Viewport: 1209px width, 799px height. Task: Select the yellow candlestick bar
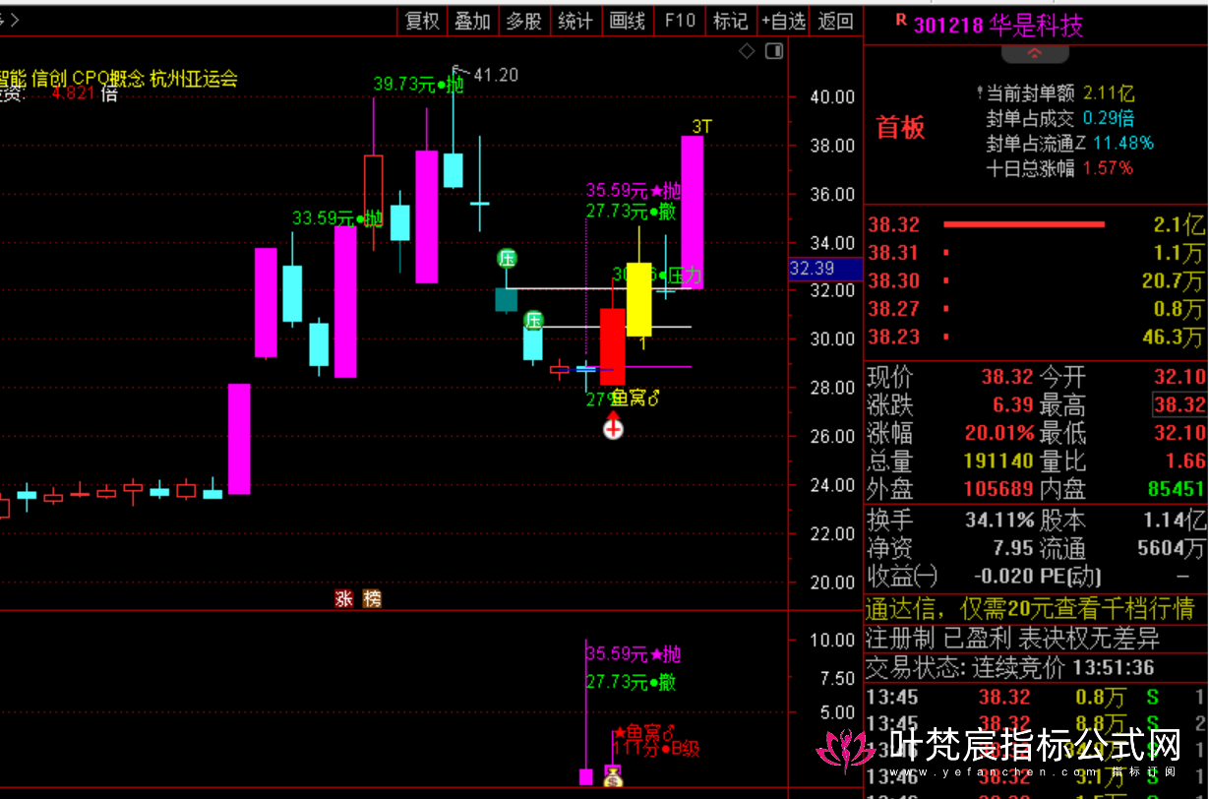(639, 299)
